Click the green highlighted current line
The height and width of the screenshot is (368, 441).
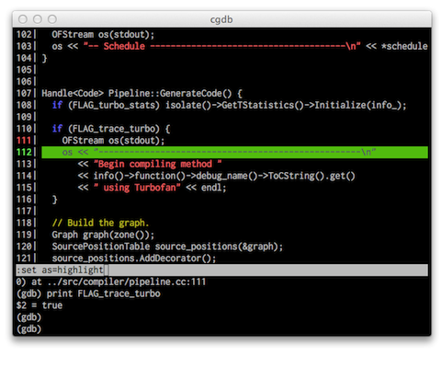coord(234,152)
